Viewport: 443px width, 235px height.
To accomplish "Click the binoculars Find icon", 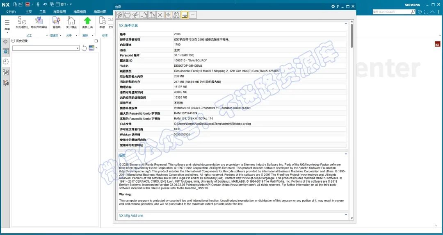I will pyautogui.click(x=176, y=15).
